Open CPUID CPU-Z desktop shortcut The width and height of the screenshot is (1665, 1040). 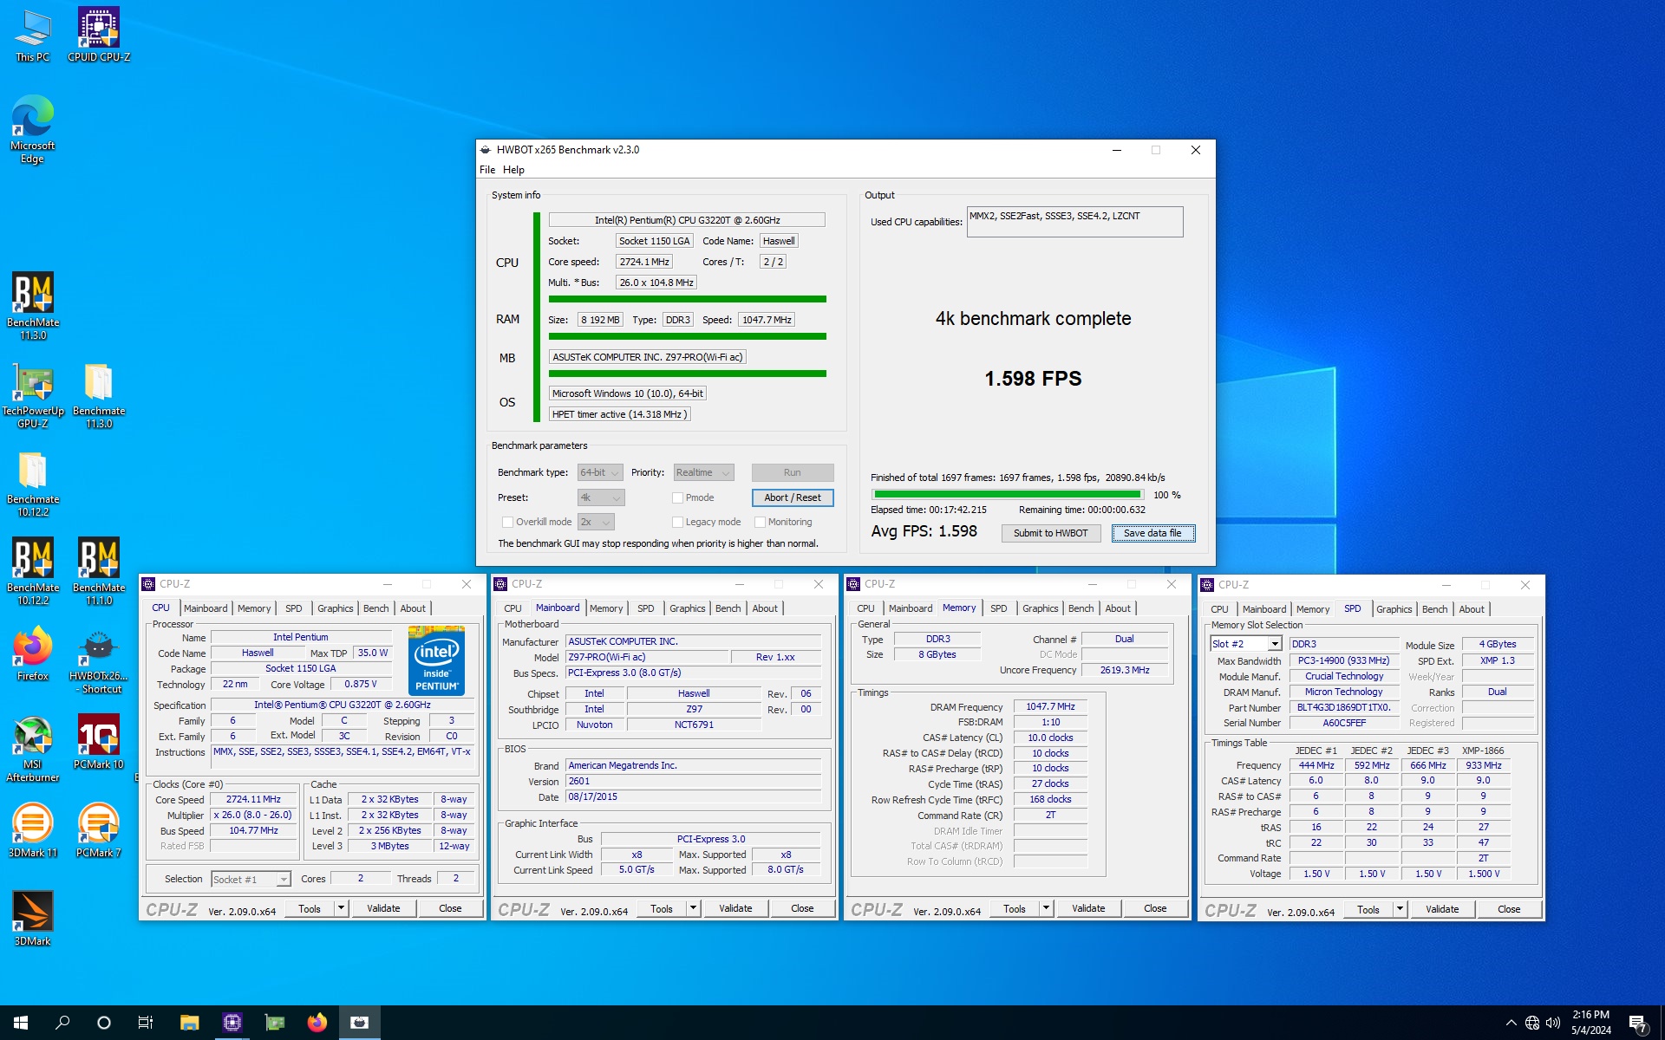click(99, 36)
